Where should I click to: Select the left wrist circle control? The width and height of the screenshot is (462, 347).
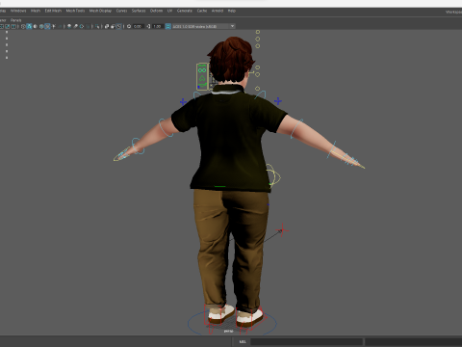click(x=138, y=146)
